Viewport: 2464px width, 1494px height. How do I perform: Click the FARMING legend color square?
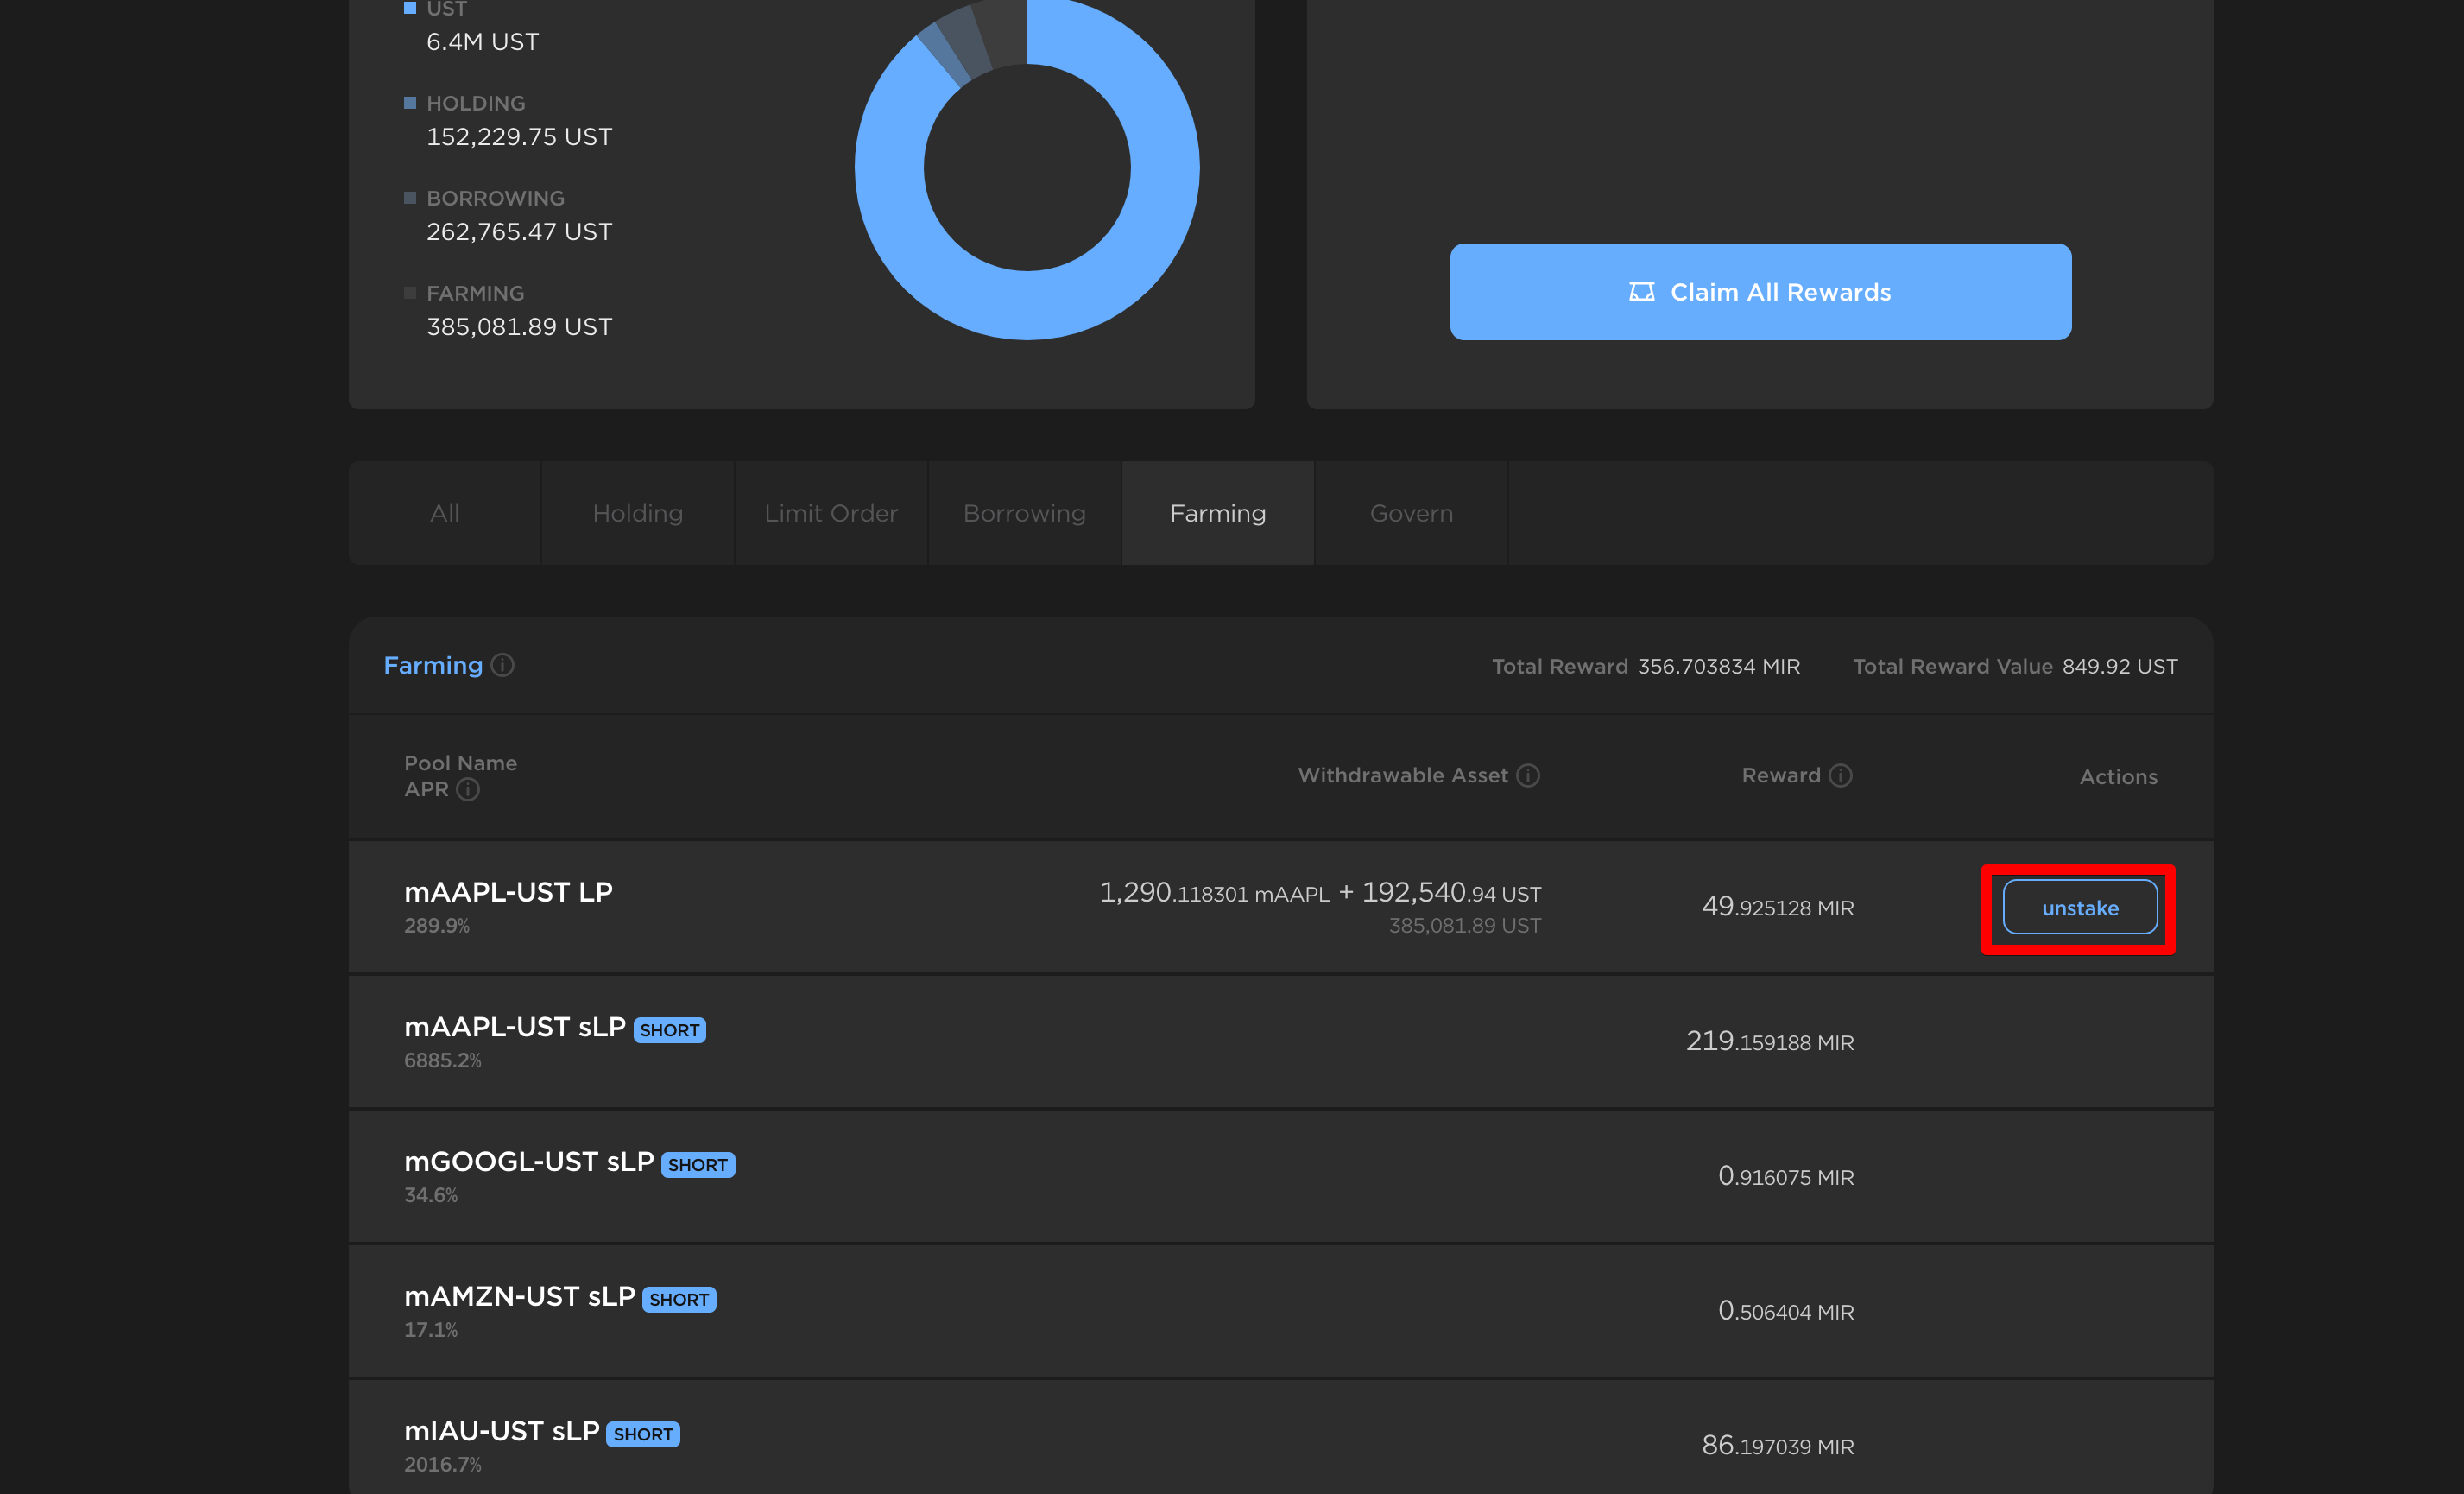point(410,293)
